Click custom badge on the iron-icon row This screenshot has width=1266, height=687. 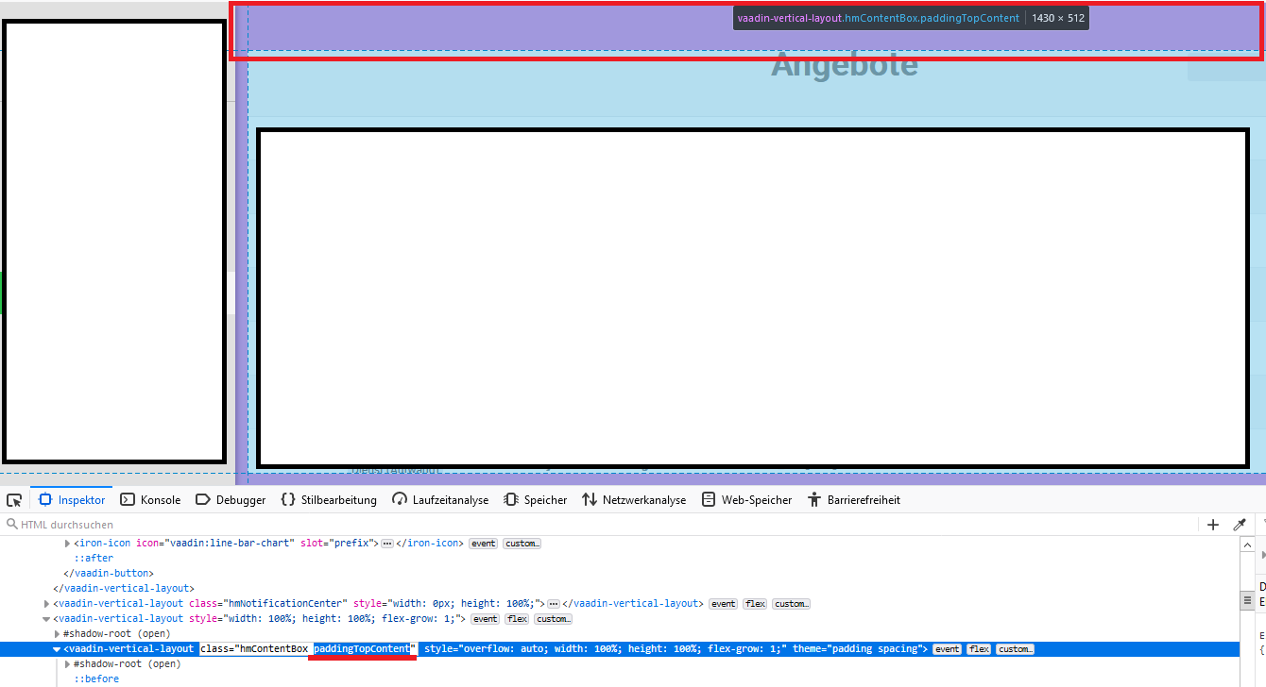(522, 544)
